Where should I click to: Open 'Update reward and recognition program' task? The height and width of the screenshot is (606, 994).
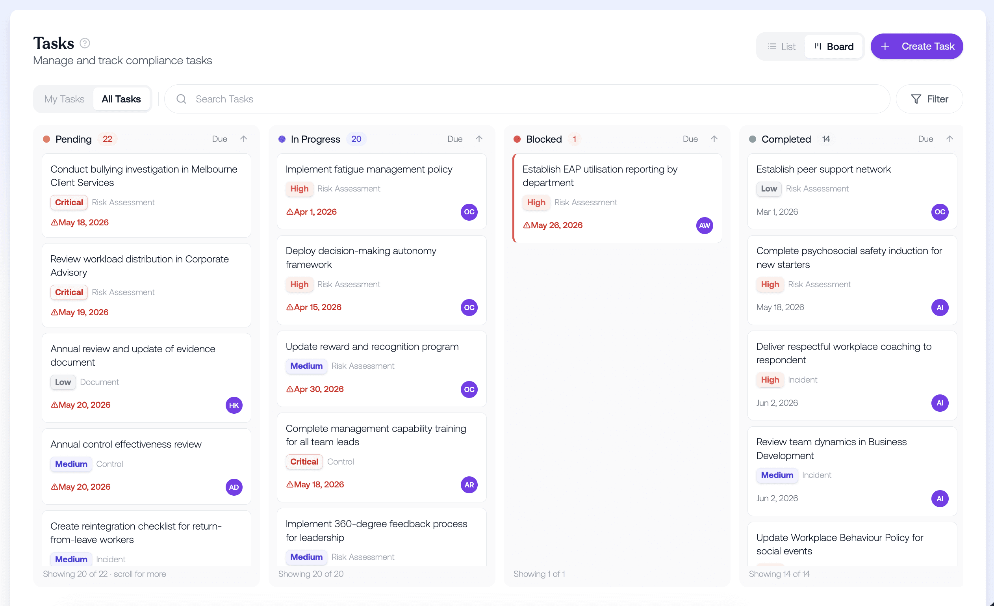[382, 369]
